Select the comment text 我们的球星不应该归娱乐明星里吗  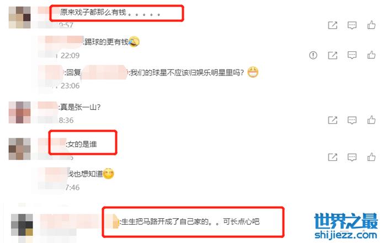tap(187, 73)
